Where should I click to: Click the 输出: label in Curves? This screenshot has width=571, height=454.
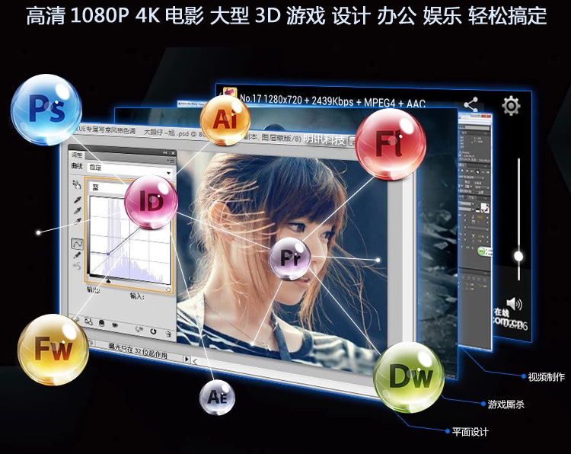point(93,290)
